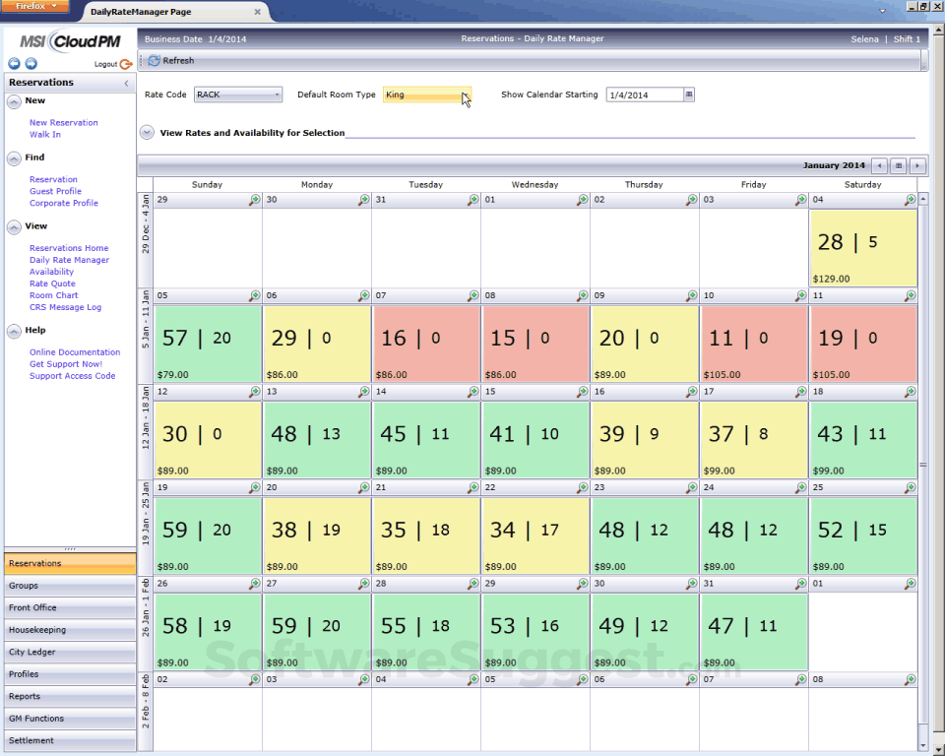Screen dimensions: 945x756
Task: Click the magnifier icon on day 26 Sunday
Action: tap(255, 583)
